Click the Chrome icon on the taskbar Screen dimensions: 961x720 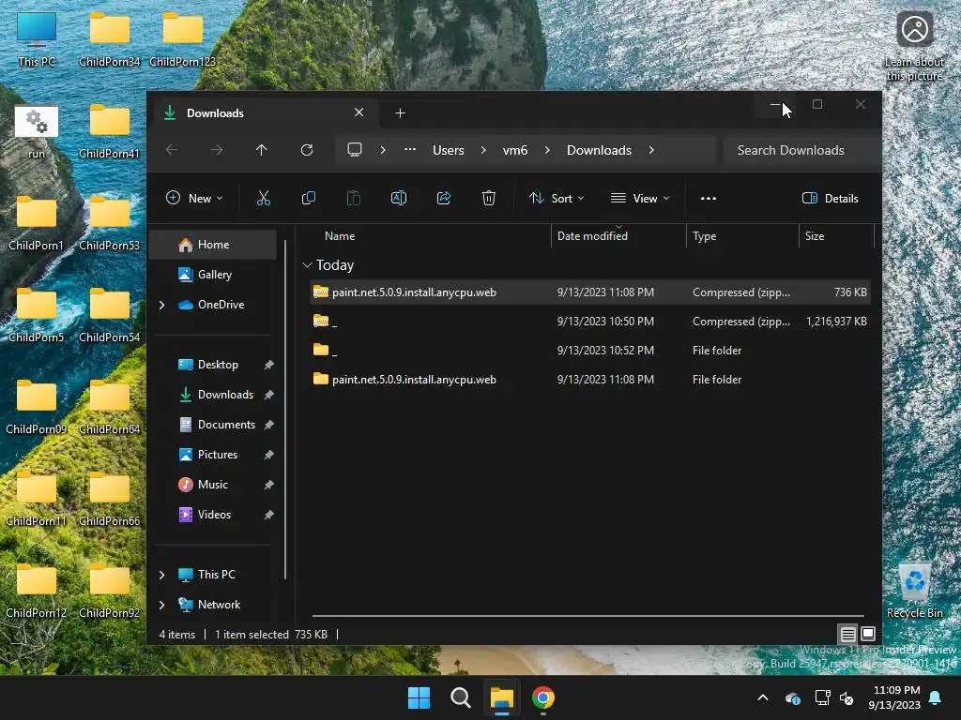point(543,697)
